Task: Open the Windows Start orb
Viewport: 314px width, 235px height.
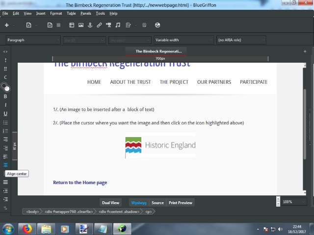Action: click(x=8, y=229)
